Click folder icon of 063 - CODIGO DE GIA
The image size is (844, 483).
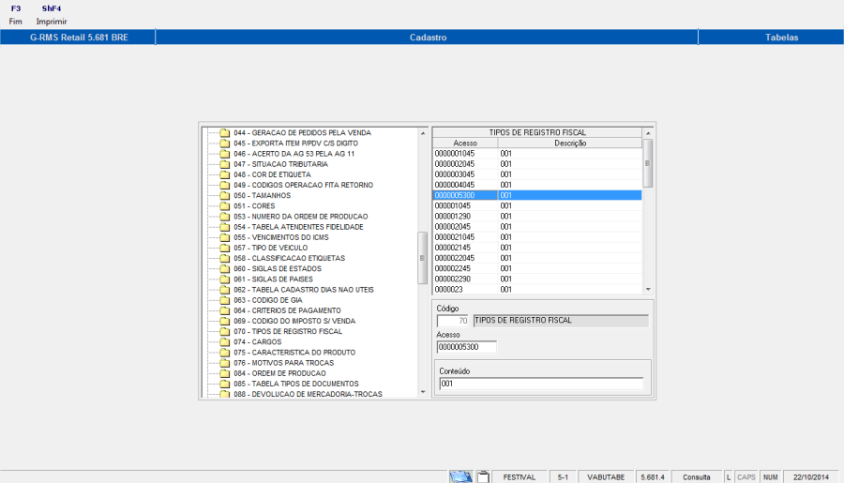(225, 300)
